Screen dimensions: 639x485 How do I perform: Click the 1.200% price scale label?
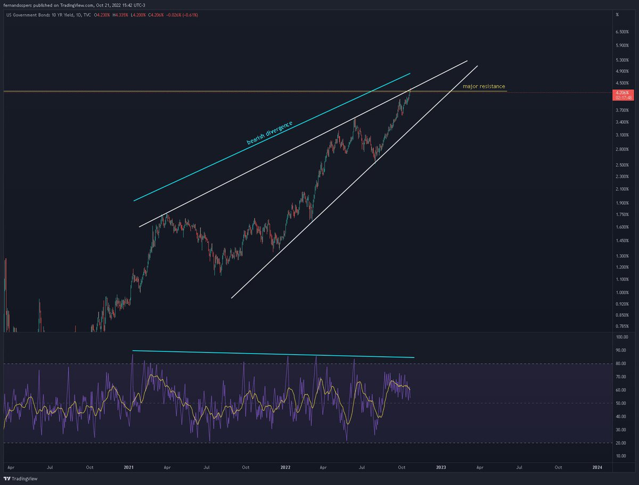click(x=622, y=267)
